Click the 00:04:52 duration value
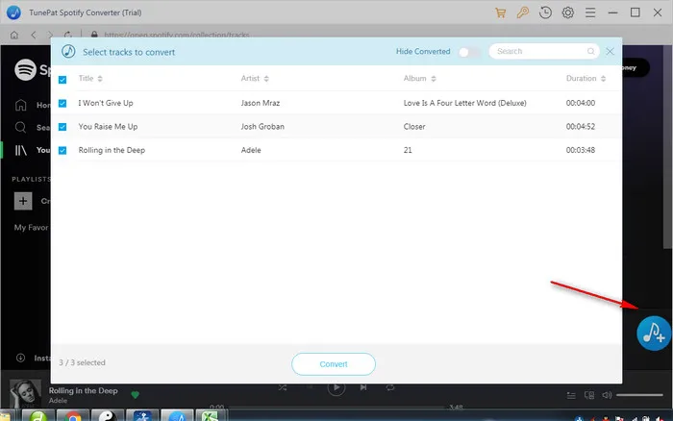This screenshot has height=421, width=673. [x=581, y=127]
